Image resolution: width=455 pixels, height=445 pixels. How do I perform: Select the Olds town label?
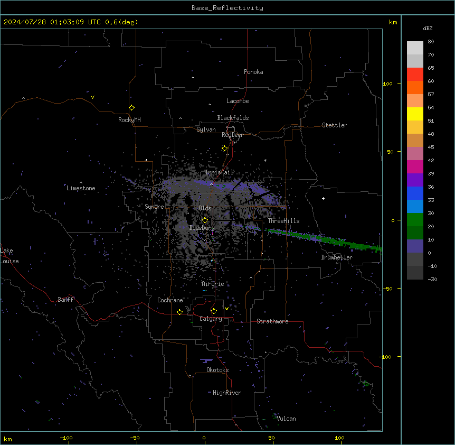click(x=205, y=208)
